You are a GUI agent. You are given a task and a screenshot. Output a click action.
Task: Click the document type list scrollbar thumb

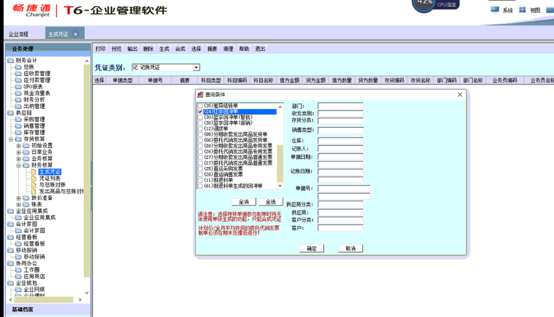coord(280,163)
